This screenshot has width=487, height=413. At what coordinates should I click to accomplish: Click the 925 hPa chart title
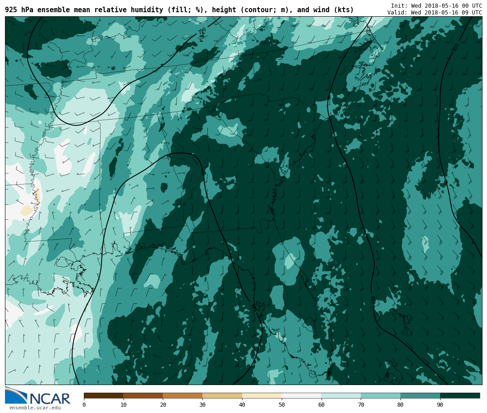click(179, 10)
